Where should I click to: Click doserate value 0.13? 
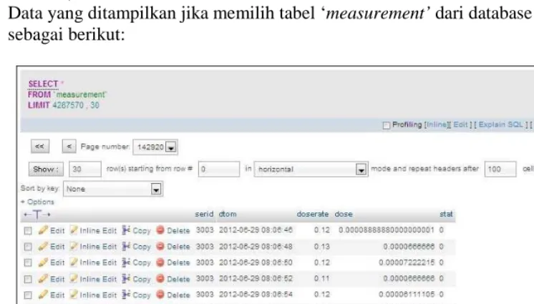pyautogui.click(x=322, y=247)
